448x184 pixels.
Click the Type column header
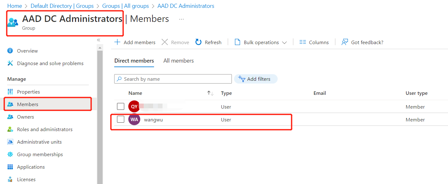point(227,93)
